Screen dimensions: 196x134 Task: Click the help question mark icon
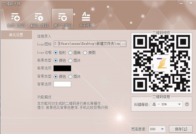coord(187,104)
